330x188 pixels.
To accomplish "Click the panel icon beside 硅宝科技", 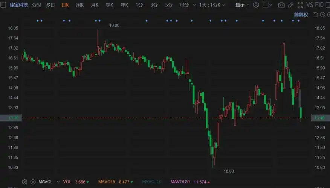I will 3,5.
